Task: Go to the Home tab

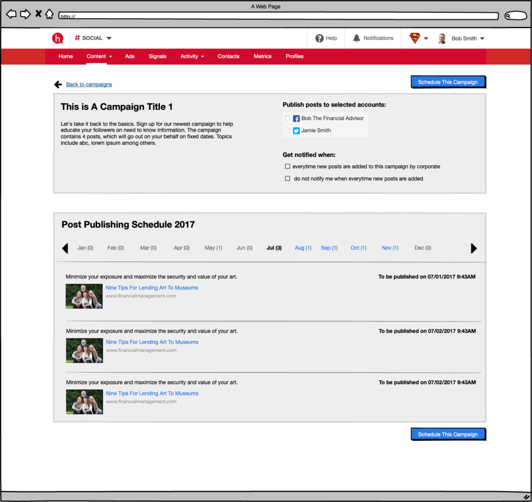Action: point(65,56)
